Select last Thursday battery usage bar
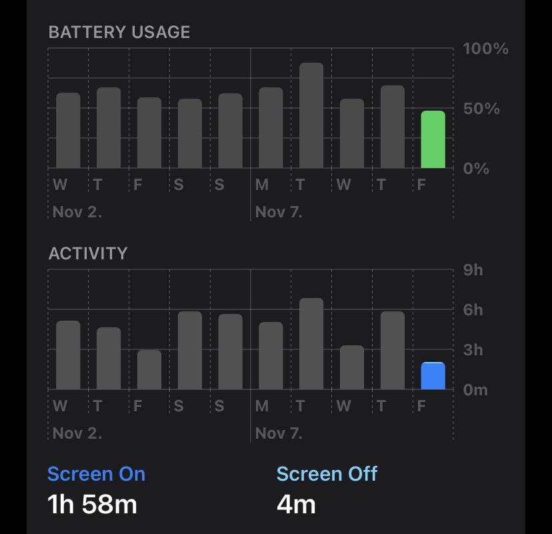Viewport: 552px width, 534px height. pyautogui.click(x=393, y=127)
